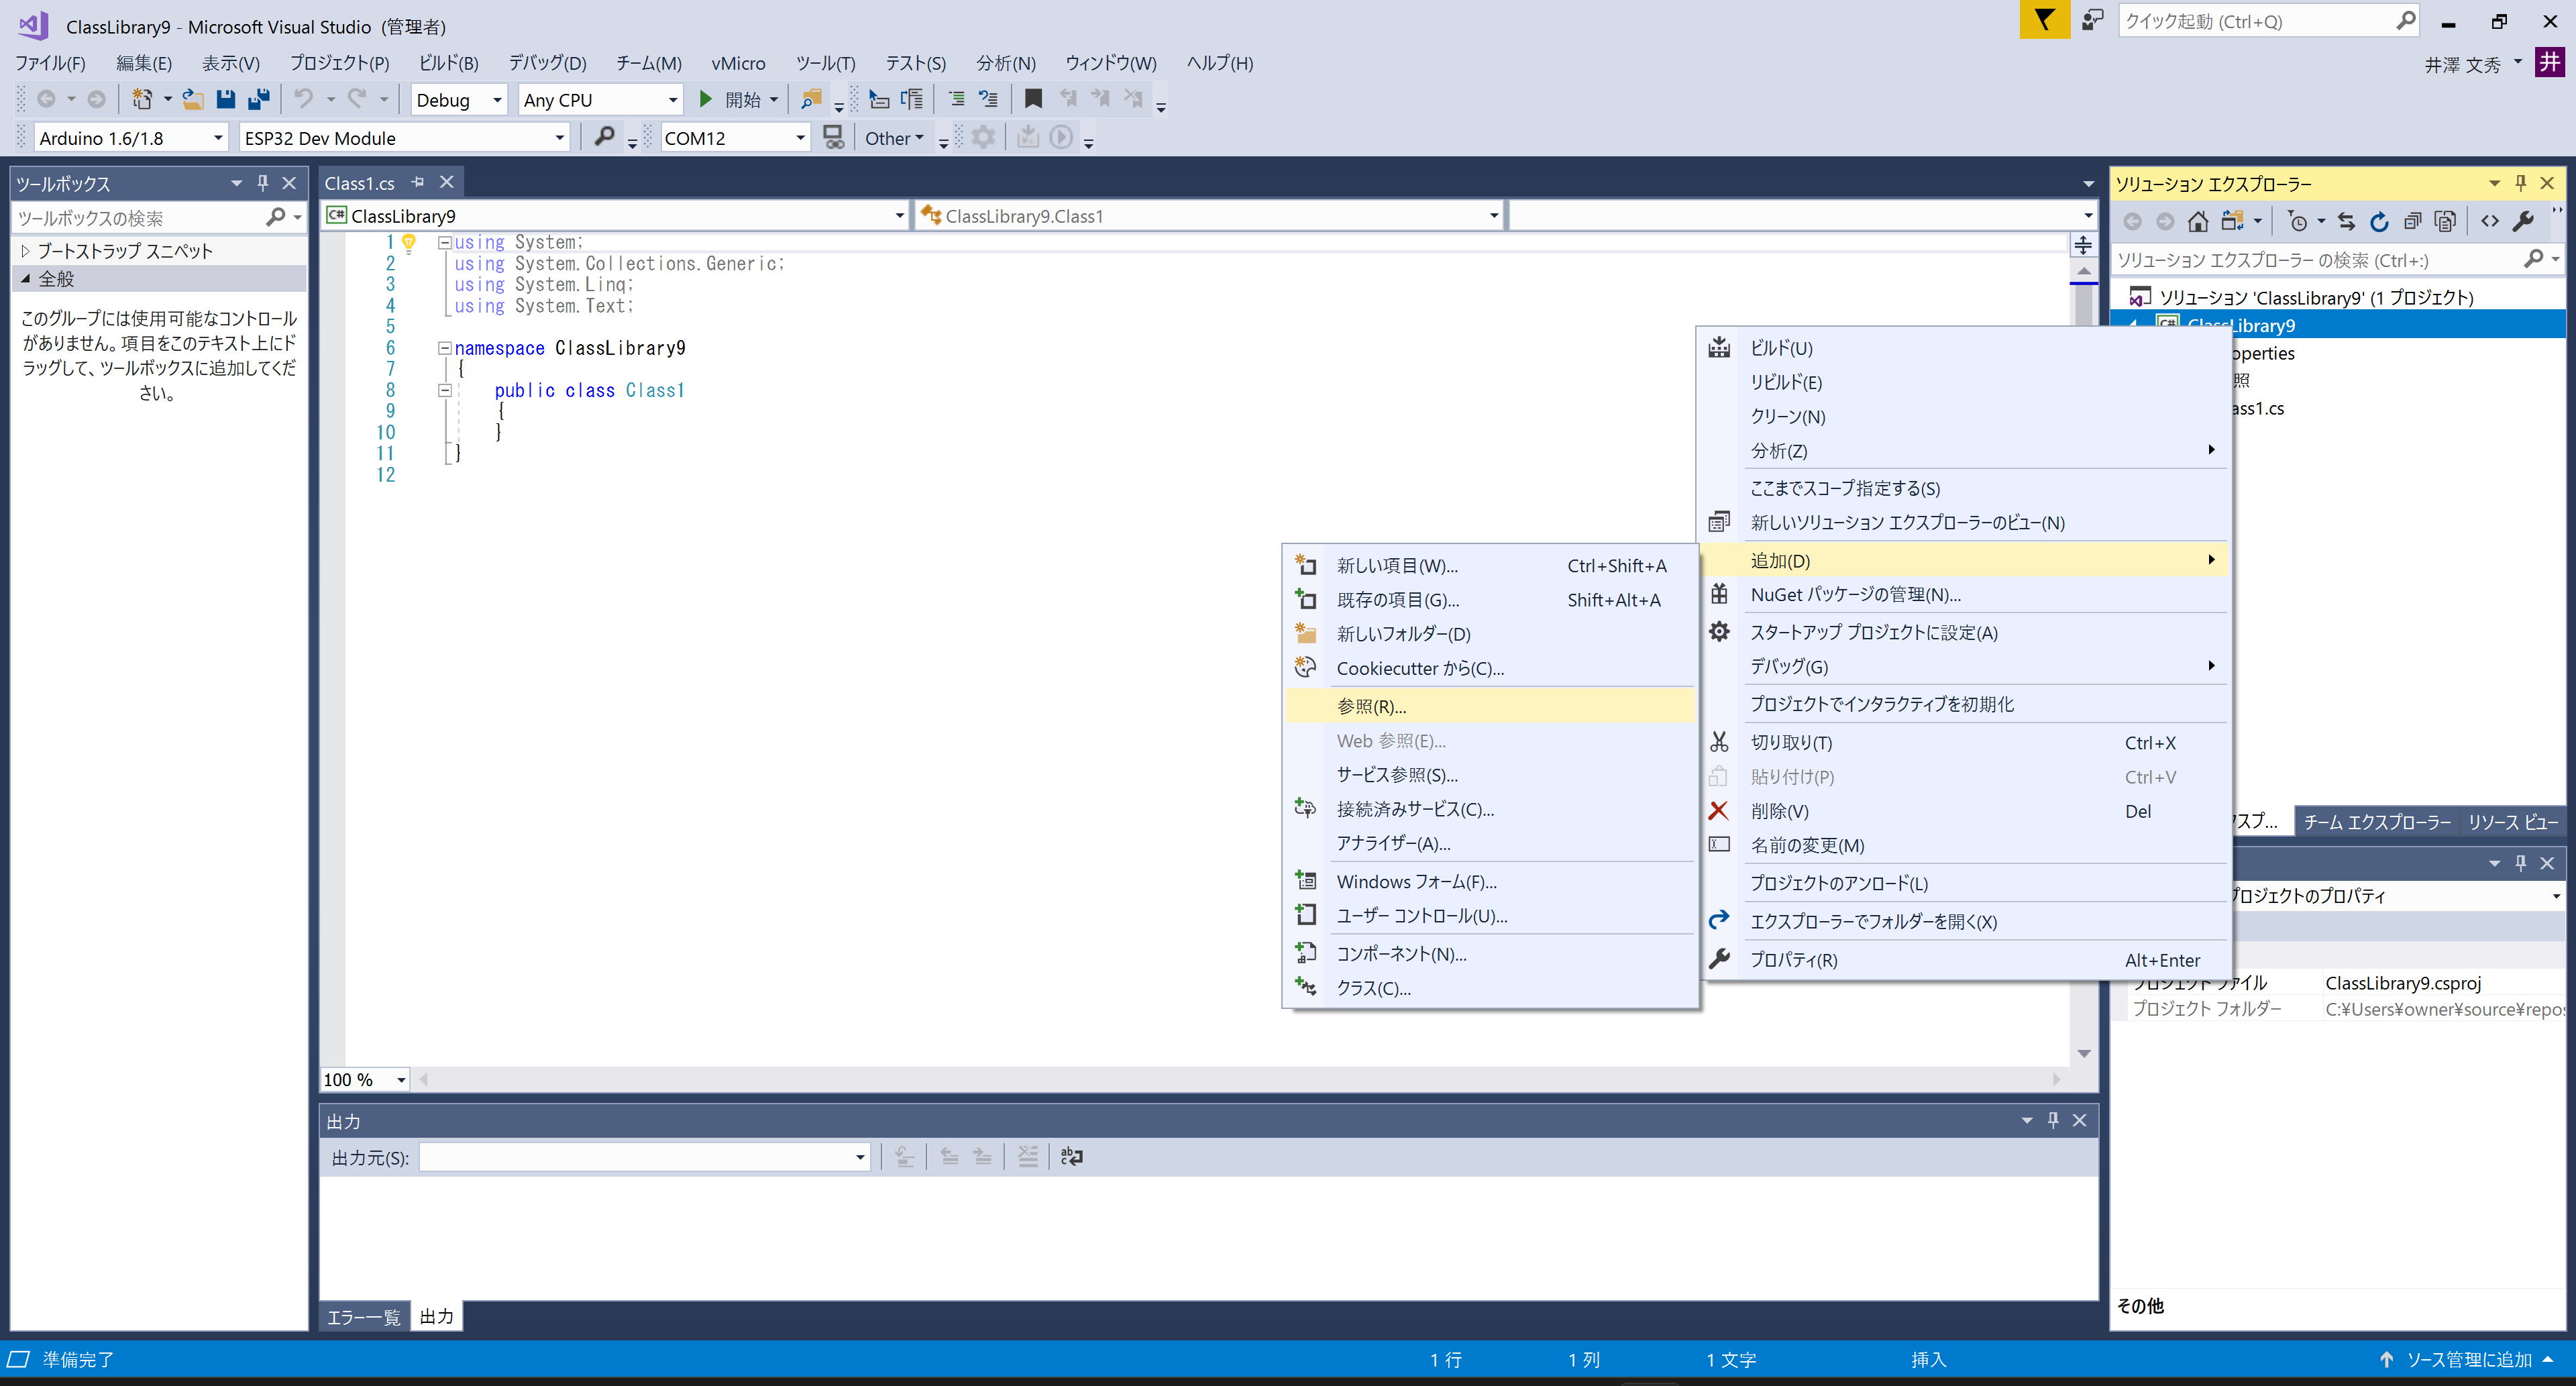Click the comment-out lines toolbar icon
This screenshot has width=2576, height=1386.
[x=956, y=99]
